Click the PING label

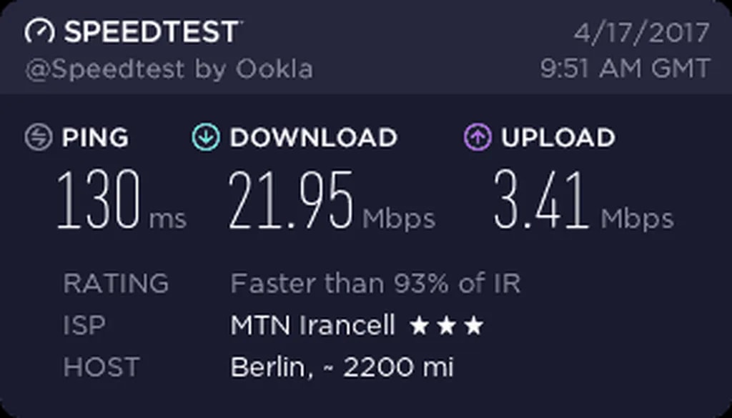click(x=95, y=137)
